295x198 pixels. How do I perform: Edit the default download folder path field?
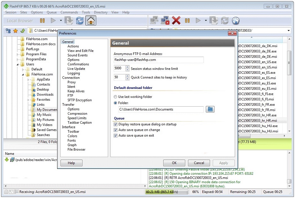tap(161, 109)
